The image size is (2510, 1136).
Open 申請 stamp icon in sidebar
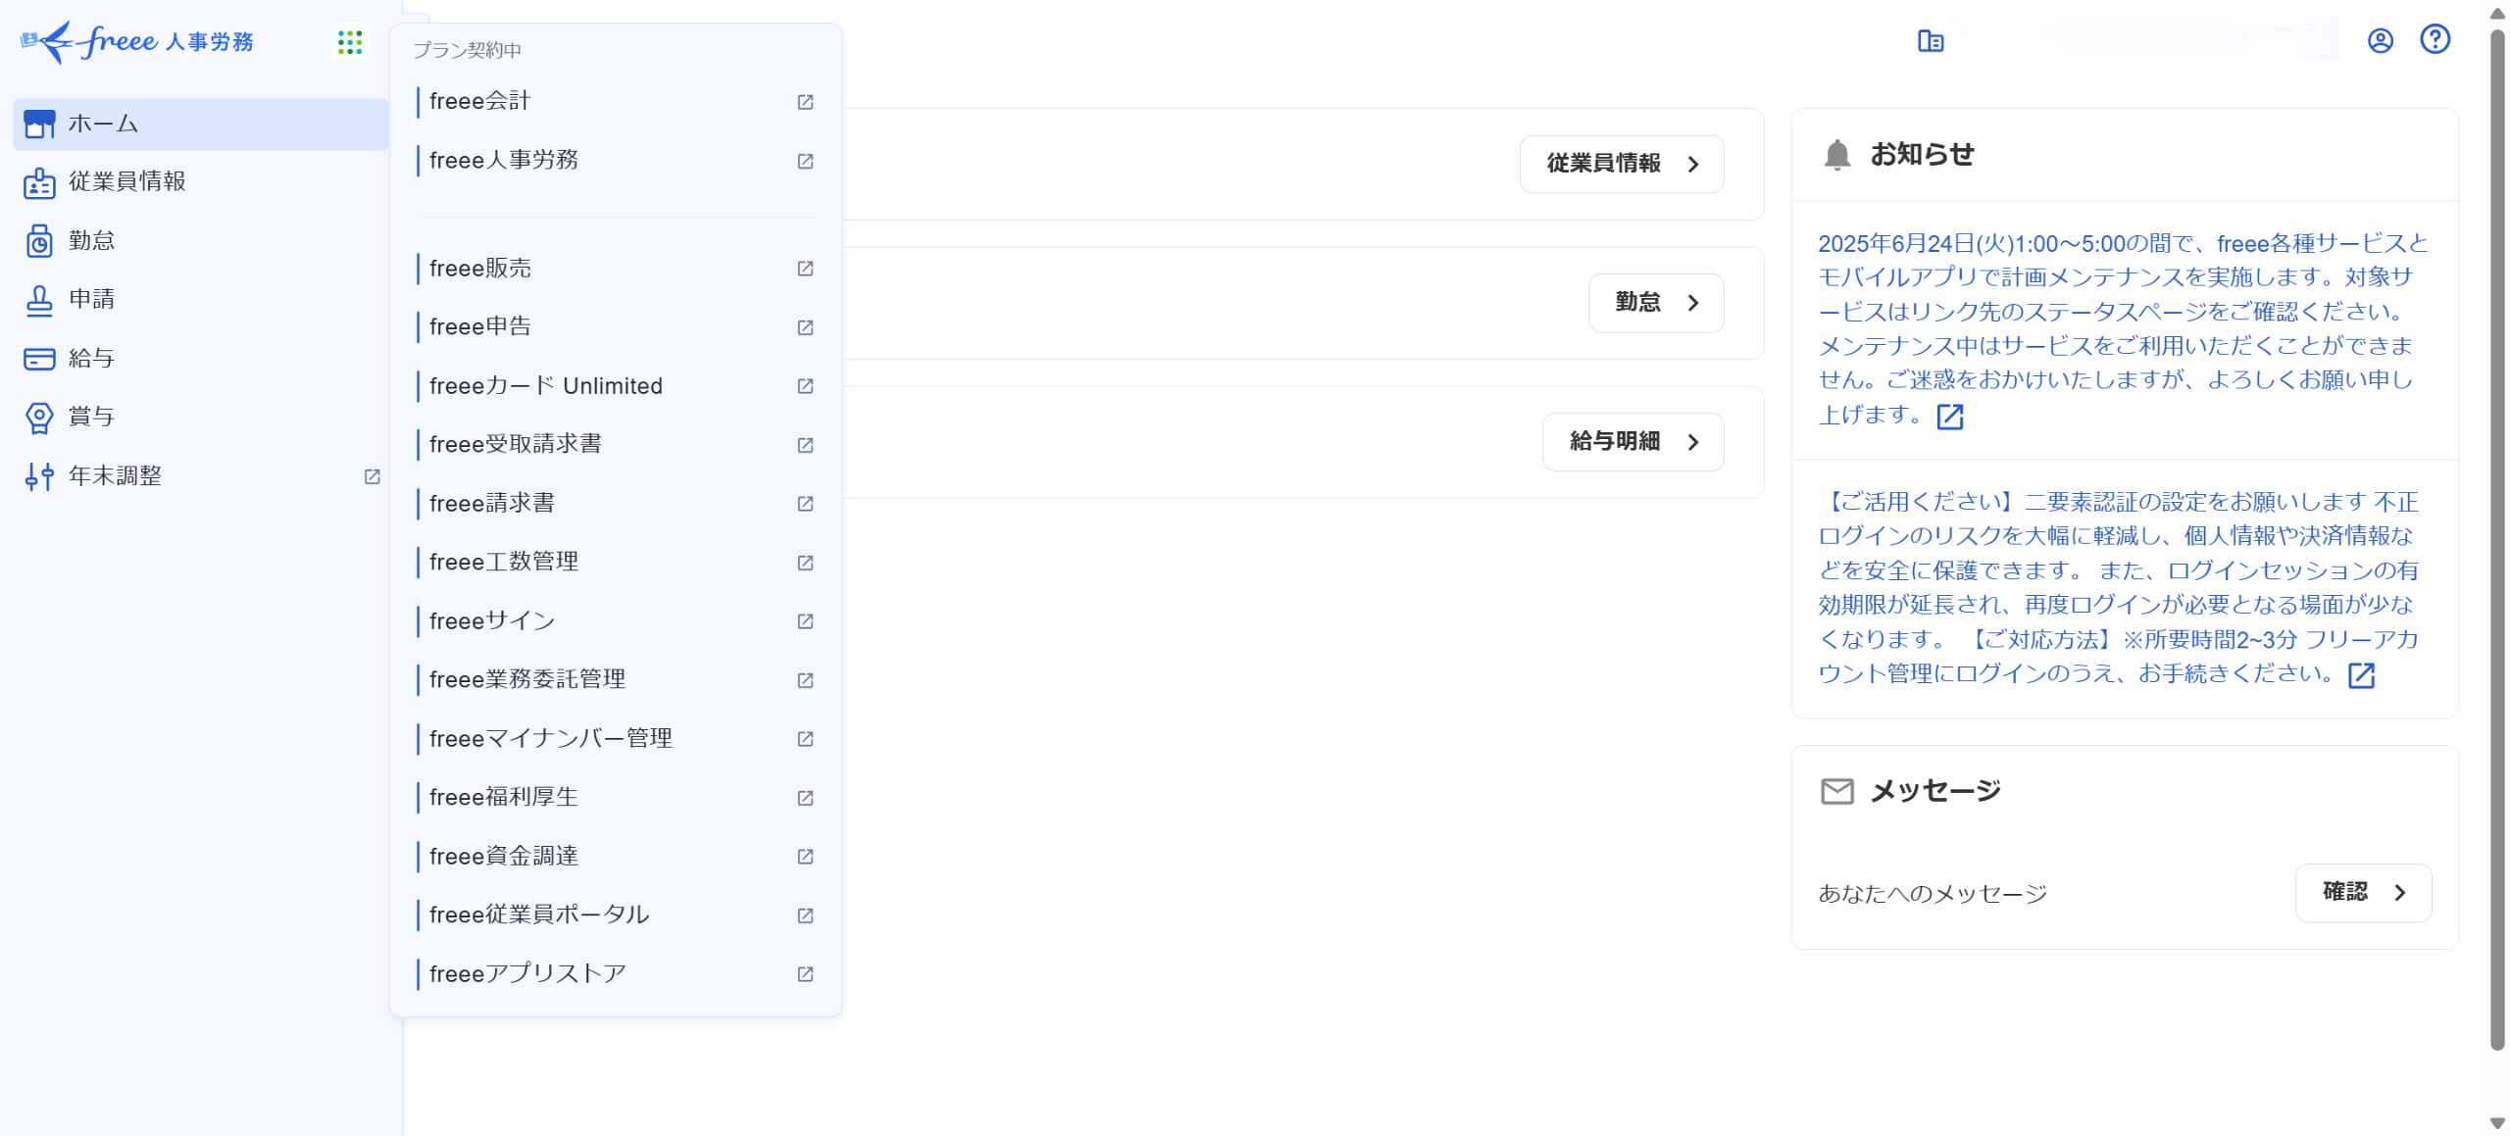pyautogui.click(x=39, y=300)
